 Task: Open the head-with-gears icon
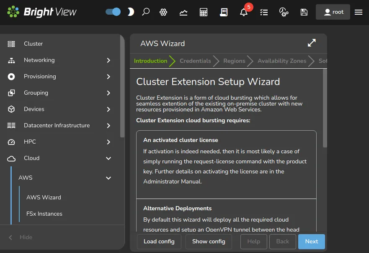pyautogui.click(x=284, y=12)
